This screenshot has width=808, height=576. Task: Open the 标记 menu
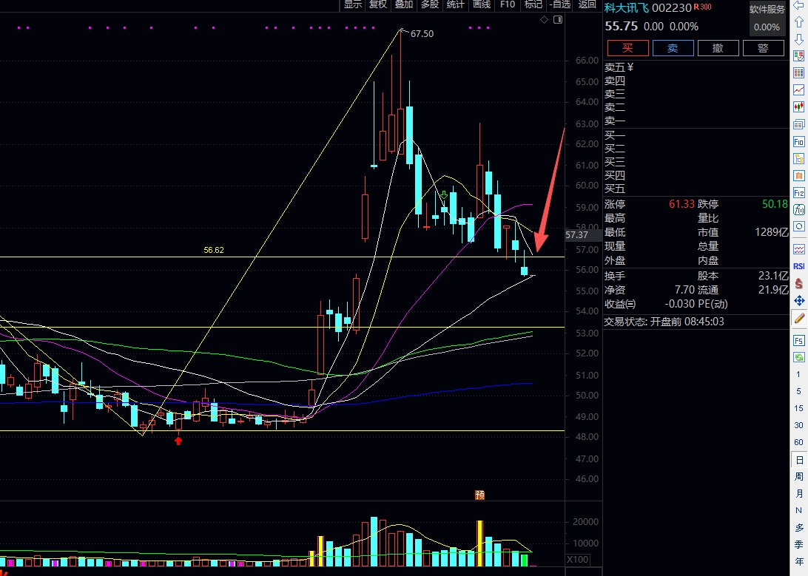tap(533, 4)
